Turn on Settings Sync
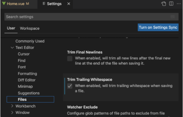183x117 pixels. tap(158, 28)
